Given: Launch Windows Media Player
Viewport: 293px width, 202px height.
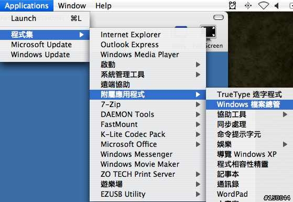Looking at the screenshot, I should (x=148, y=55).
